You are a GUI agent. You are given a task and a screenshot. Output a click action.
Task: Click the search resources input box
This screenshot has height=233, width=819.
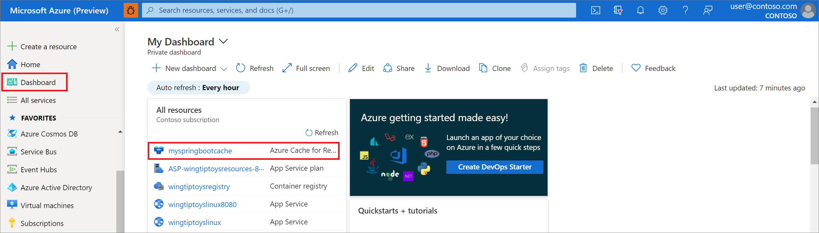coord(359,10)
